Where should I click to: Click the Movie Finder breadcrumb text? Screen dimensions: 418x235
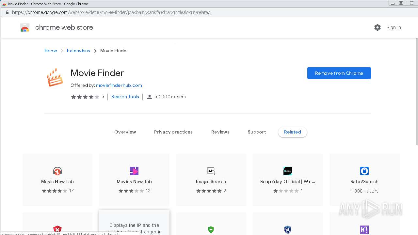pos(114,51)
